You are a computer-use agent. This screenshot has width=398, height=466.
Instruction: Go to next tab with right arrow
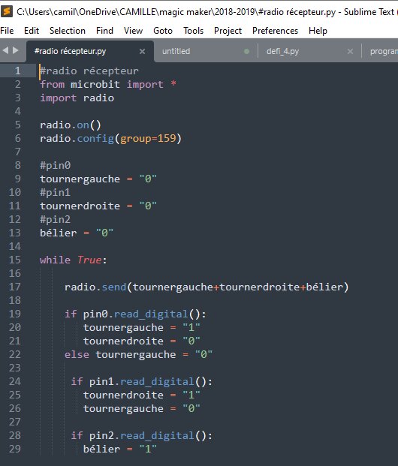coord(16,50)
